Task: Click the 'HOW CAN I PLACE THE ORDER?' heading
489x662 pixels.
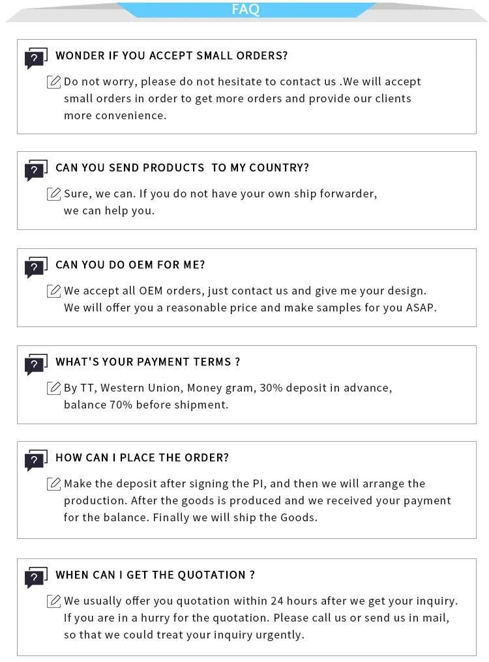Action: click(142, 458)
